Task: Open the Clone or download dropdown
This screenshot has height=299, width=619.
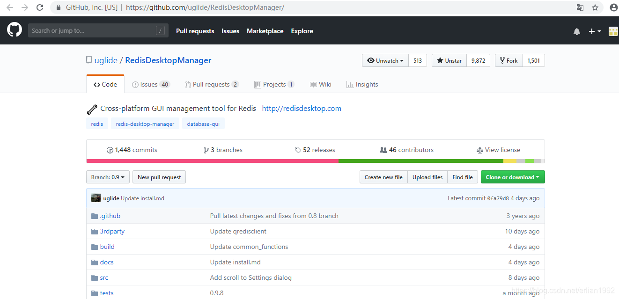Action: (513, 177)
